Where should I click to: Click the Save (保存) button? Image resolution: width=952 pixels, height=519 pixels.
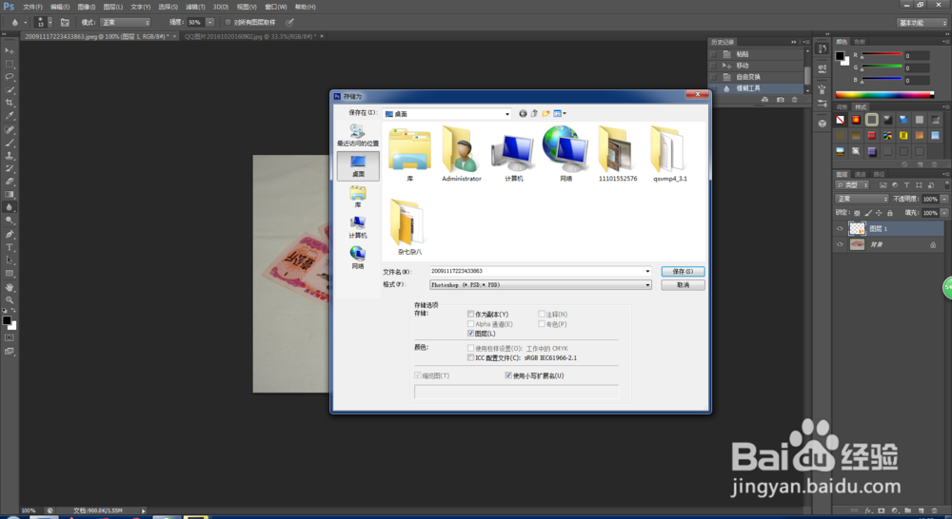pyautogui.click(x=683, y=271)
